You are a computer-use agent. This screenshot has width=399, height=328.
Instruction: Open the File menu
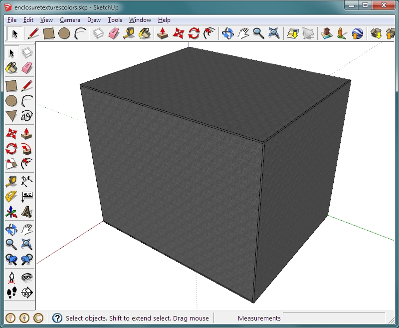click(x=12, y=20)
